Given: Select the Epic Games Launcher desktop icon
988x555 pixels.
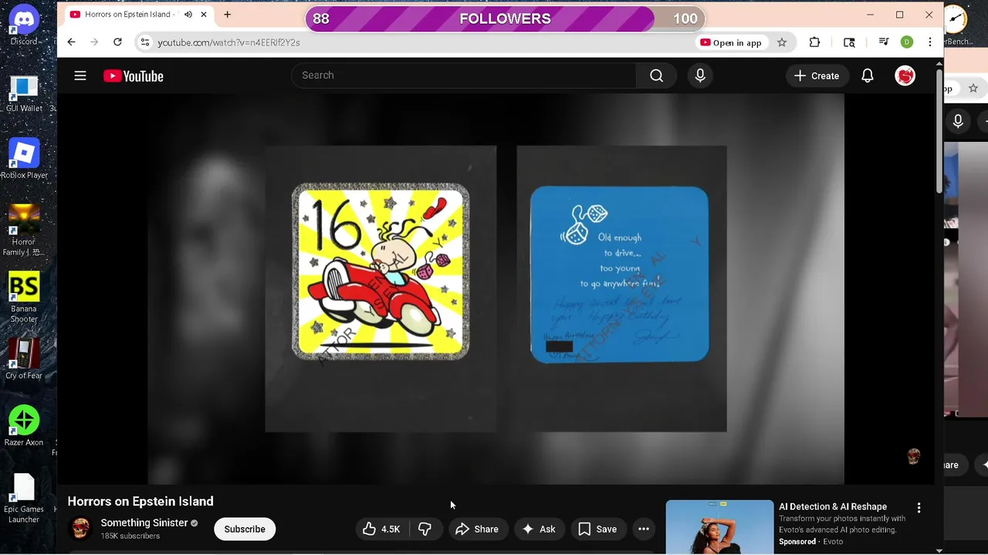Looking at the screenshot, I should tap(24, 497).
